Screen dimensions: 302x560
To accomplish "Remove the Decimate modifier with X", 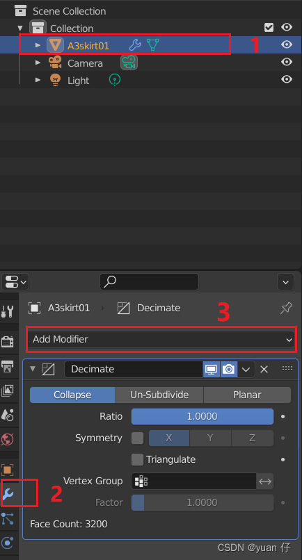I will point(264,370).
